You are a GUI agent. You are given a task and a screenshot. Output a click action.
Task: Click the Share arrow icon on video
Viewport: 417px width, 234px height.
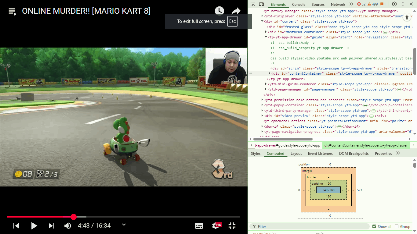236,11
